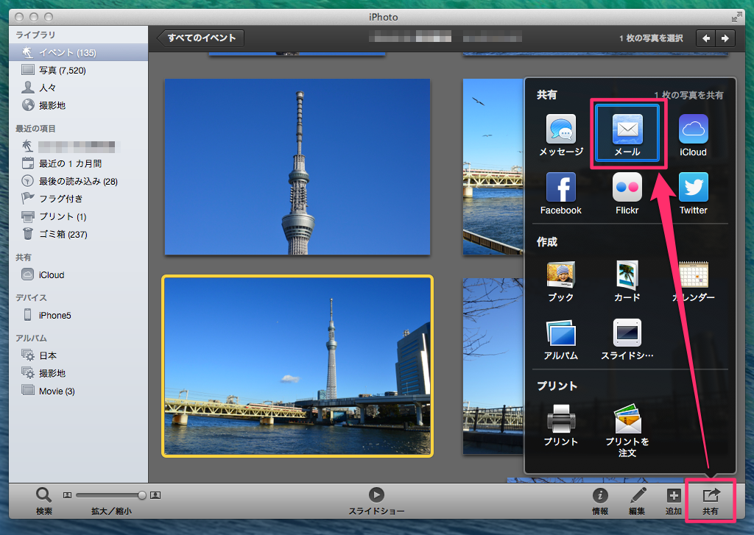Open Edit (編集) mode

coord(637,501)
